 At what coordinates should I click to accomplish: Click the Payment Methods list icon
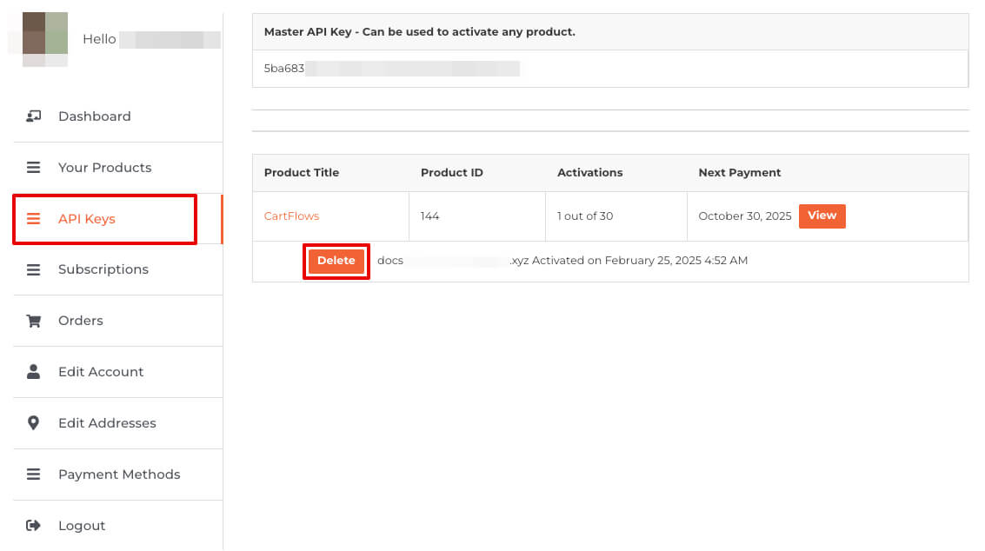pyautogui.click(x=34, y=475)
